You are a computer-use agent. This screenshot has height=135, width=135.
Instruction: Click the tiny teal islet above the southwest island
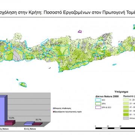pyautogui.click(x=17, y=79)
